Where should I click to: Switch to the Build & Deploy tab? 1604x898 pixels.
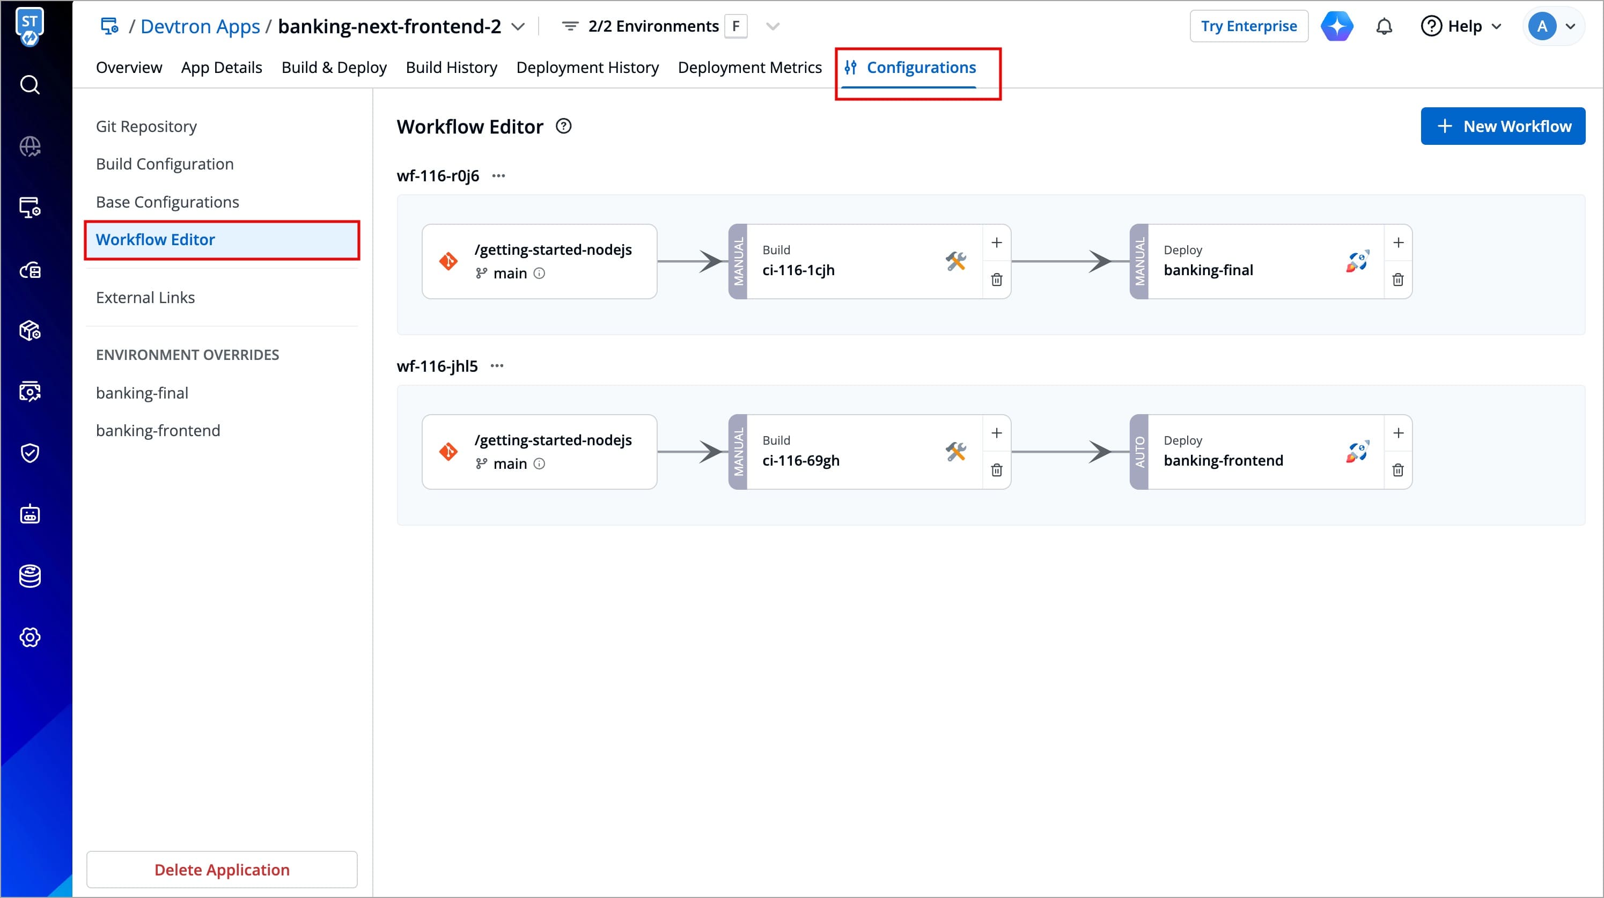334,67
